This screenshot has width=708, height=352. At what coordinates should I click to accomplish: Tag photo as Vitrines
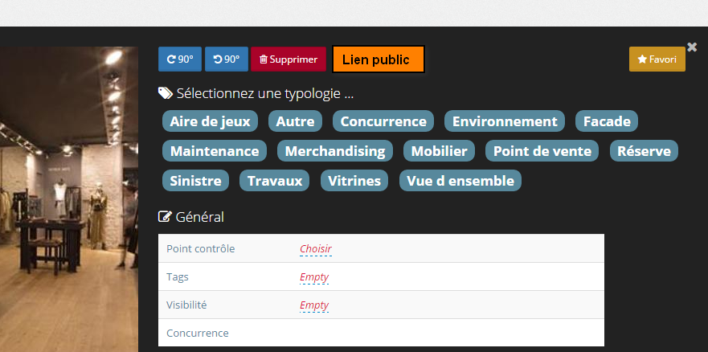(x=354, y=181)
